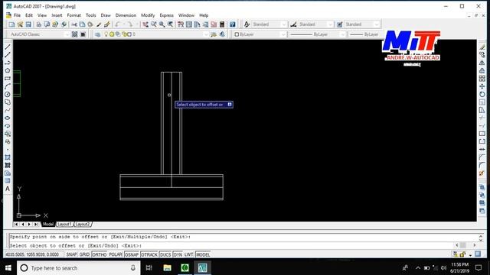Click the Workspace Settings gear icon
Screen dimensions: 490x275
click(x=75, y=34)
